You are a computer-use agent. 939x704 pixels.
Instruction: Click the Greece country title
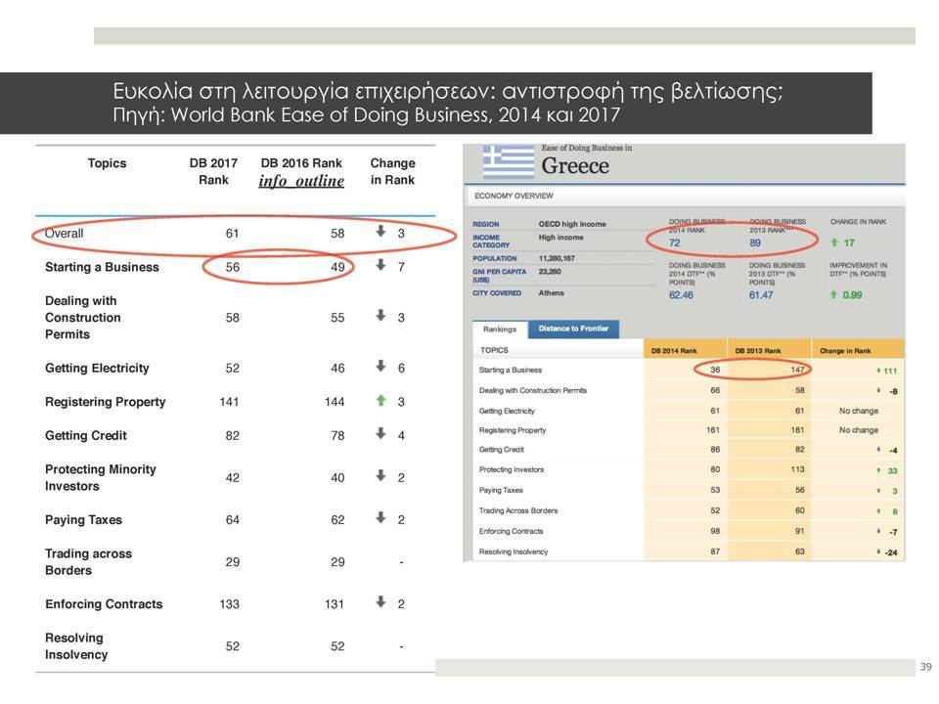(575, 166)
